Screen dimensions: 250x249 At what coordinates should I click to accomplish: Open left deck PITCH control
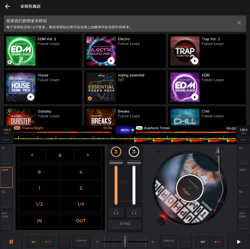[6, 140]
